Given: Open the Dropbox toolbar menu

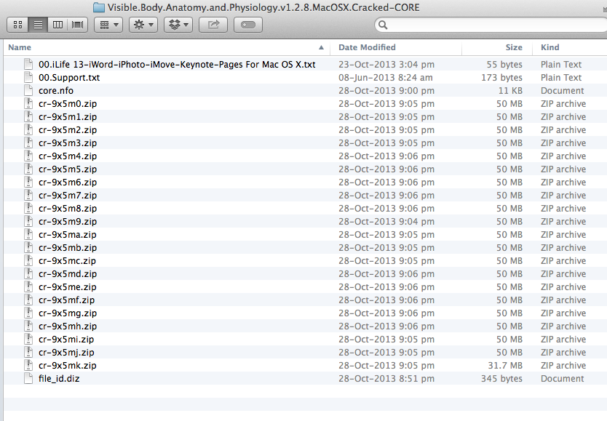Looking at the screenshot, I should tap(178, 25).
